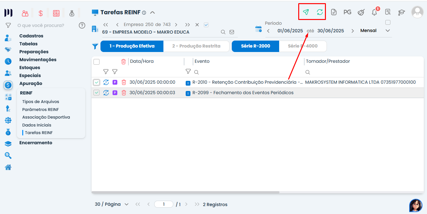
Task: Open the notifications bell icon
Action: point(375,12)
